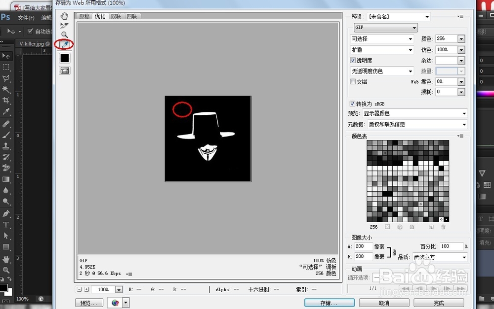Screen dimensions: 494x309
Task: Select the V-killer.jpg document tab in Photoshop
Action: coord(35,44)
